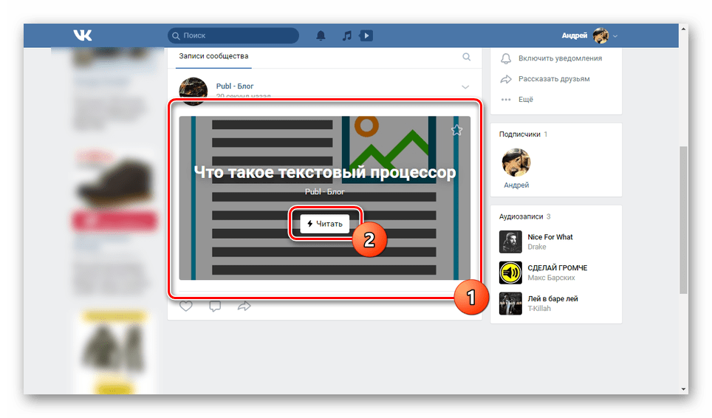Screen dimensions: 712x418
Task: Open the Publ - Блог community avatar on post
Action: (x=193, y=91)
